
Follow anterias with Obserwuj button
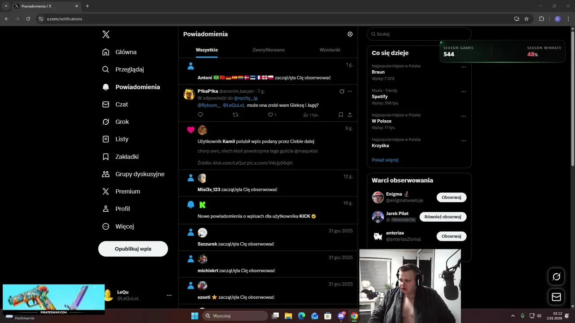tap(451, 236)
